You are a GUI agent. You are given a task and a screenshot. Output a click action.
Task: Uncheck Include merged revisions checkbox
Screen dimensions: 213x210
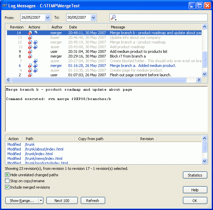click(x=7, y=187)
